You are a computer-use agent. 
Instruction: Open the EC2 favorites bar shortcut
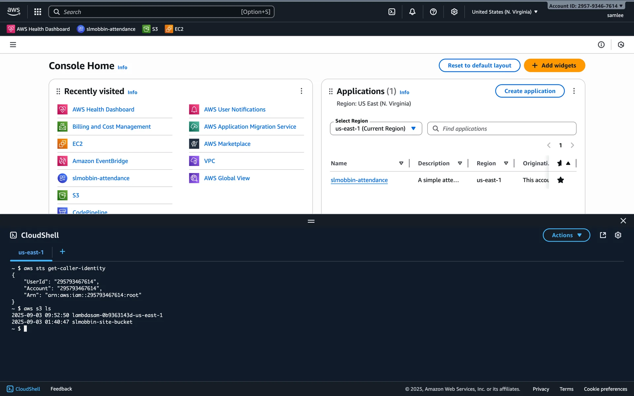pos(174,29)
